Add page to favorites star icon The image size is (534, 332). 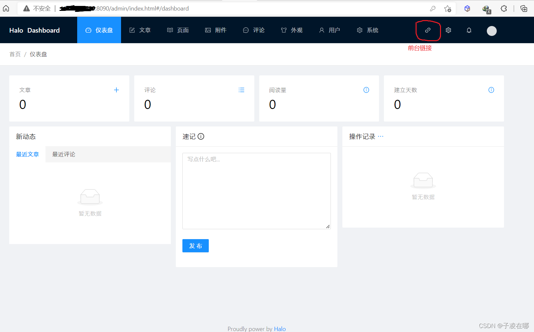[448, 9]
